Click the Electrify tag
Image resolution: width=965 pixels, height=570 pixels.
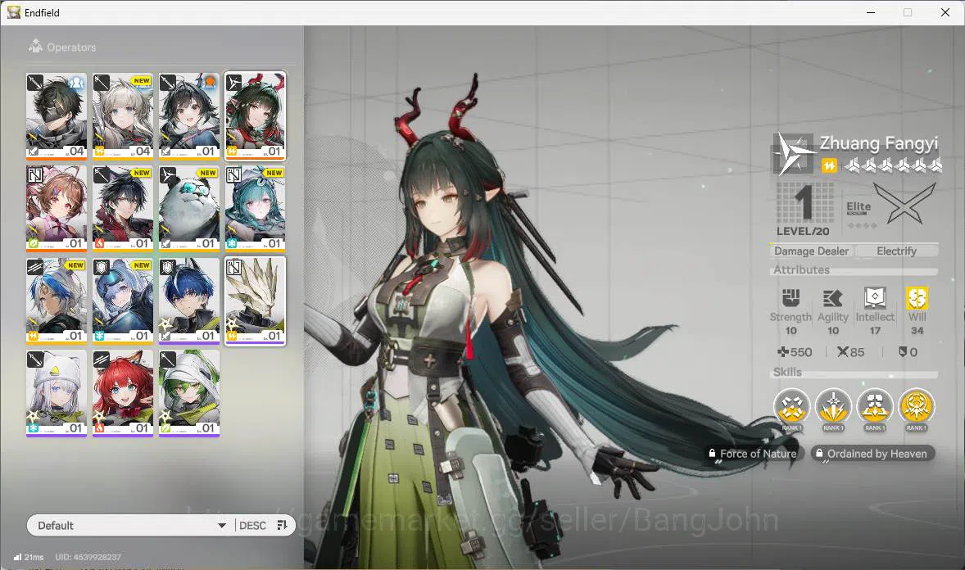click(x=897, y=251)
